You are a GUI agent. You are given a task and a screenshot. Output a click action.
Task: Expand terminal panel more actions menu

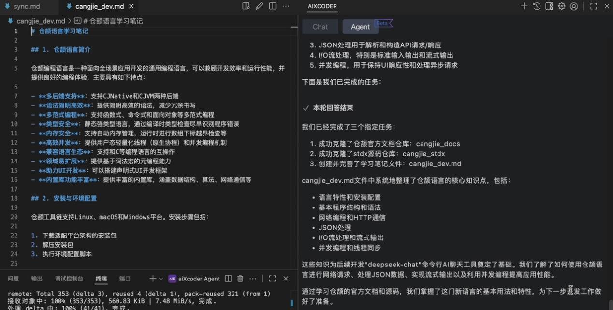(x=253, y=279)
